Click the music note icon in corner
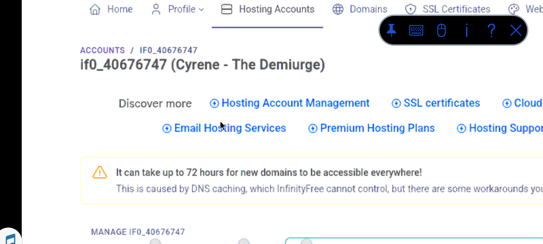 point(10,239)
